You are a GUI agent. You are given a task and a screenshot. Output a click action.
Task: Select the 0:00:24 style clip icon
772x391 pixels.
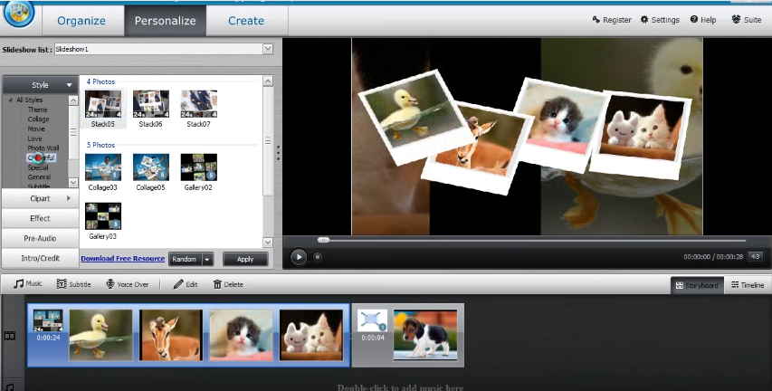(48, 320)
